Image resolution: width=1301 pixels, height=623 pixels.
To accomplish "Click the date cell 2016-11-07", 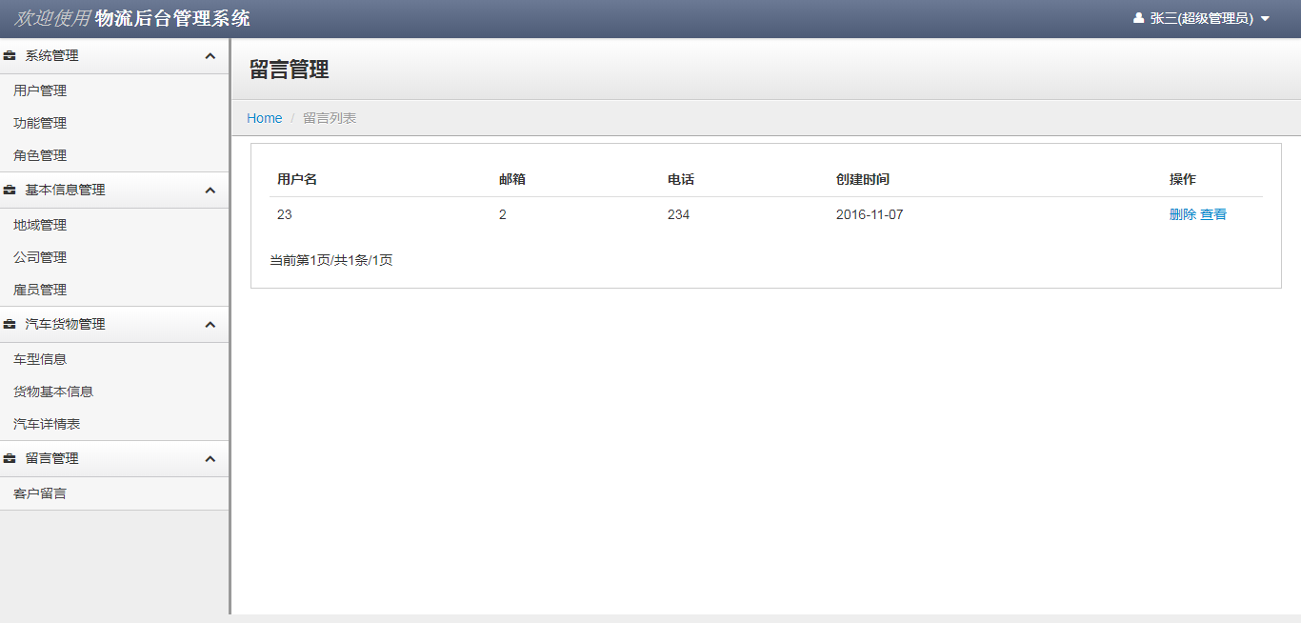I will pyautogui.click(x=870, y=214).
